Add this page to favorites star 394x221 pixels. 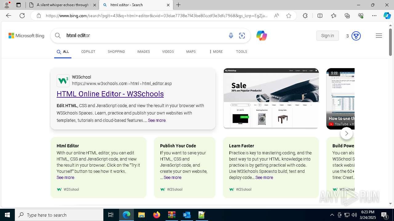289,16
